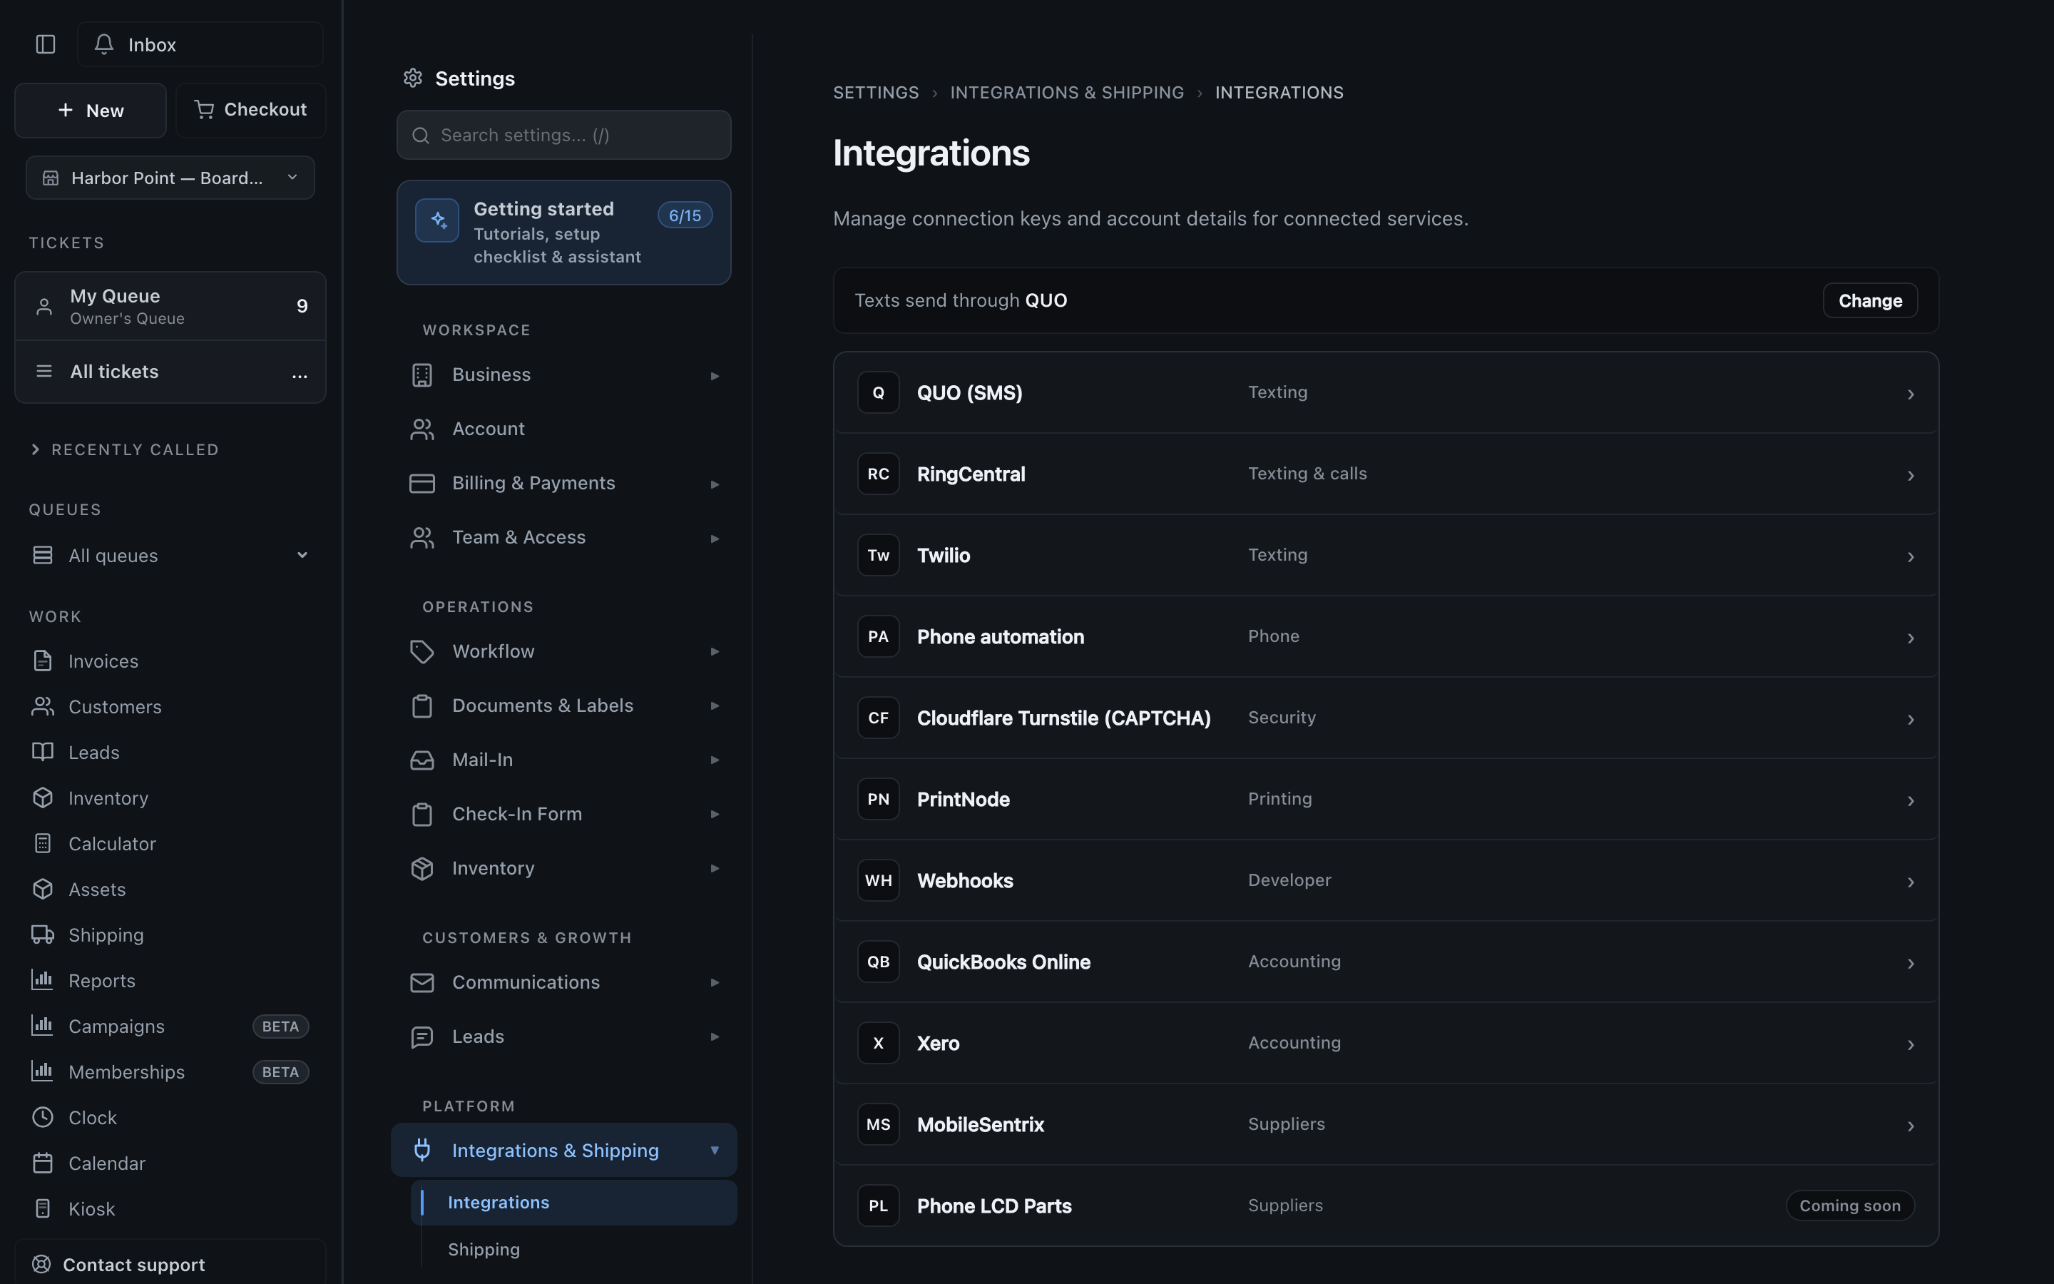
Task: Select the Shipping sub-item under Integrations
Action: [573, 1249]
